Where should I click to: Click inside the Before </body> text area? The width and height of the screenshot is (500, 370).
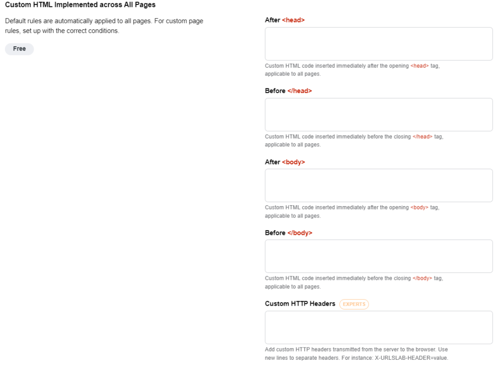378,256
